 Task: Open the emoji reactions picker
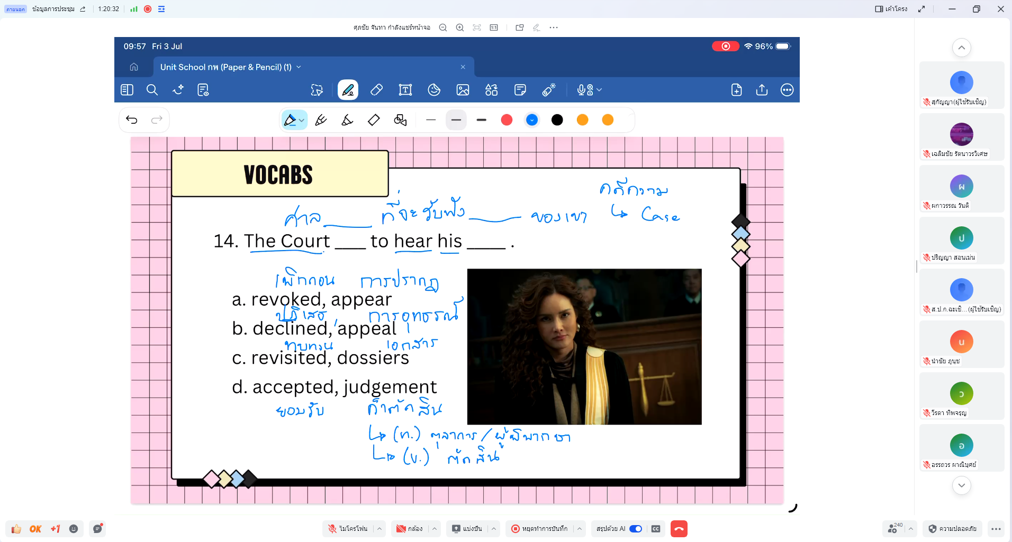point(74,529)
